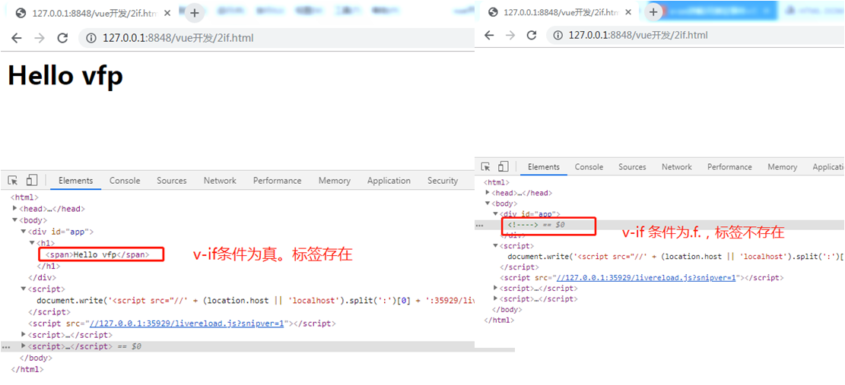Click left browser address bar URL

point(178,38)
